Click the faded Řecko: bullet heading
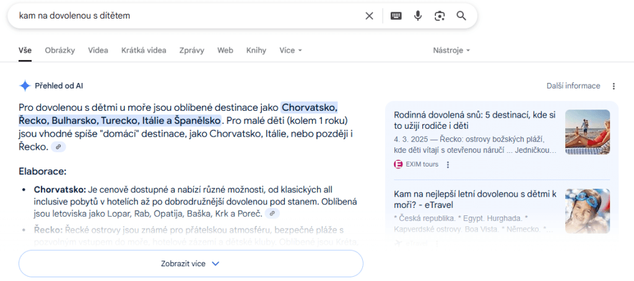Image resolution: width=634 pixels, height=281 pixels. tap(48, 230)
